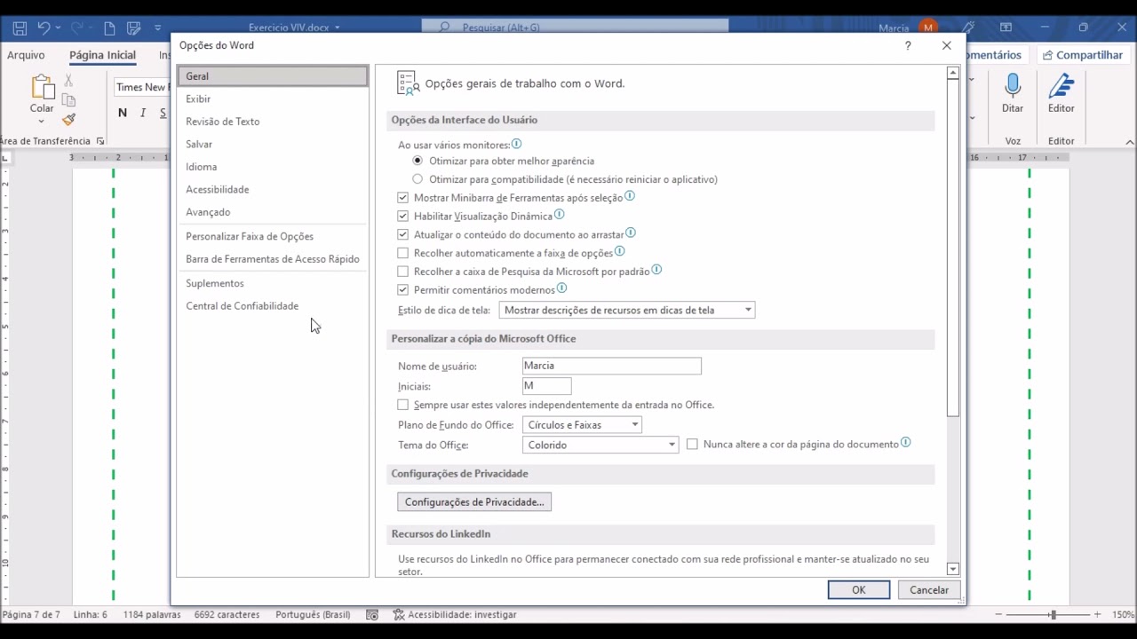The height and width of the screenshot is (639, 1137).
Task: Select Otimizar para obter melhor aparência
Action: 417,161
